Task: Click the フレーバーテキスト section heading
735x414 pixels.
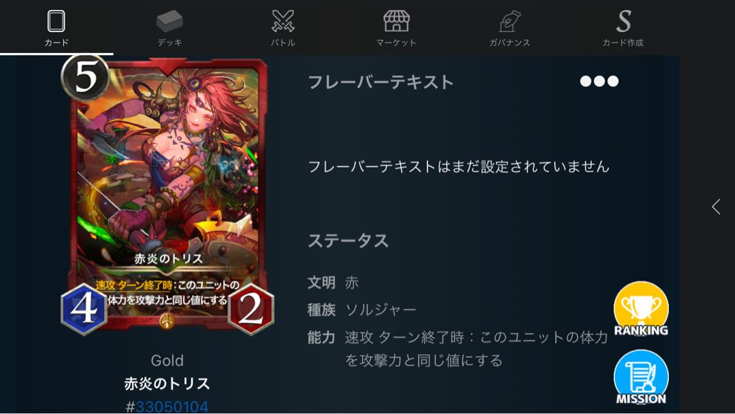Action: (x=380, y=82)
